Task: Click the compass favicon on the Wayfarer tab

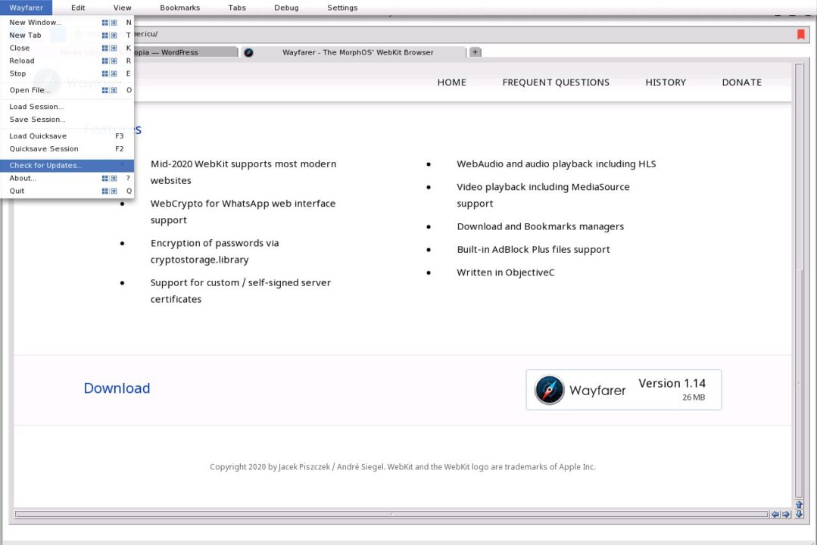Action: click(248, 52)
